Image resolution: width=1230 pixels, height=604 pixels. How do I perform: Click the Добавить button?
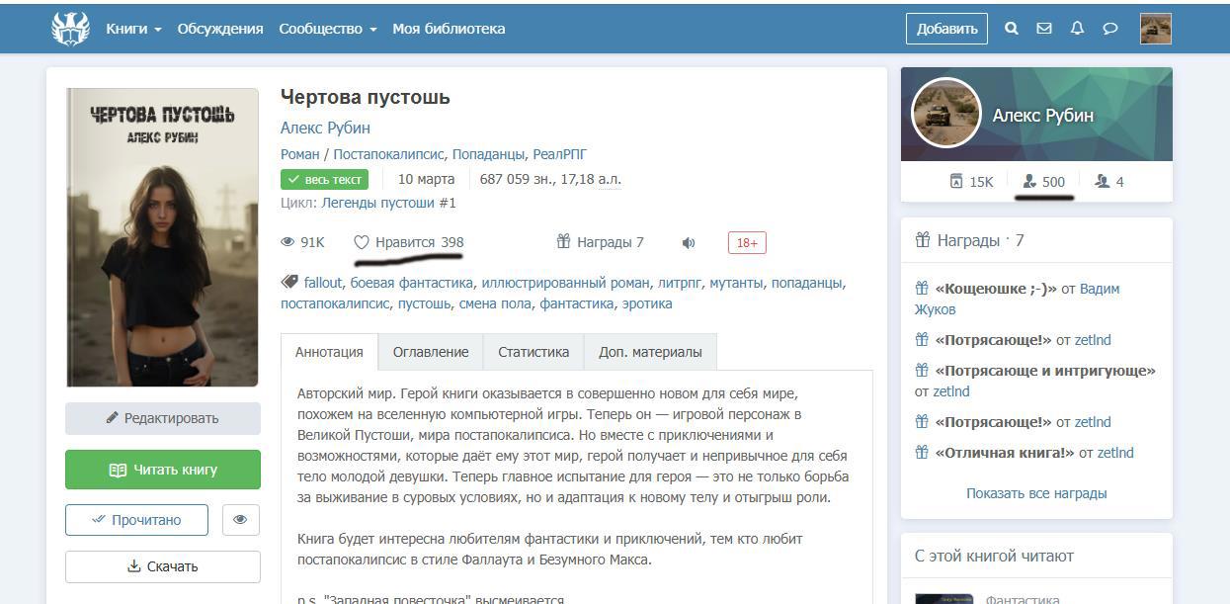coord(946,29)
